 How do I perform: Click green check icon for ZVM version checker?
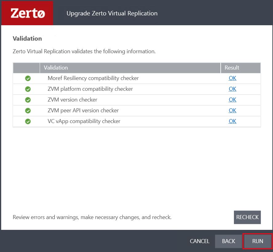(28, 100)
